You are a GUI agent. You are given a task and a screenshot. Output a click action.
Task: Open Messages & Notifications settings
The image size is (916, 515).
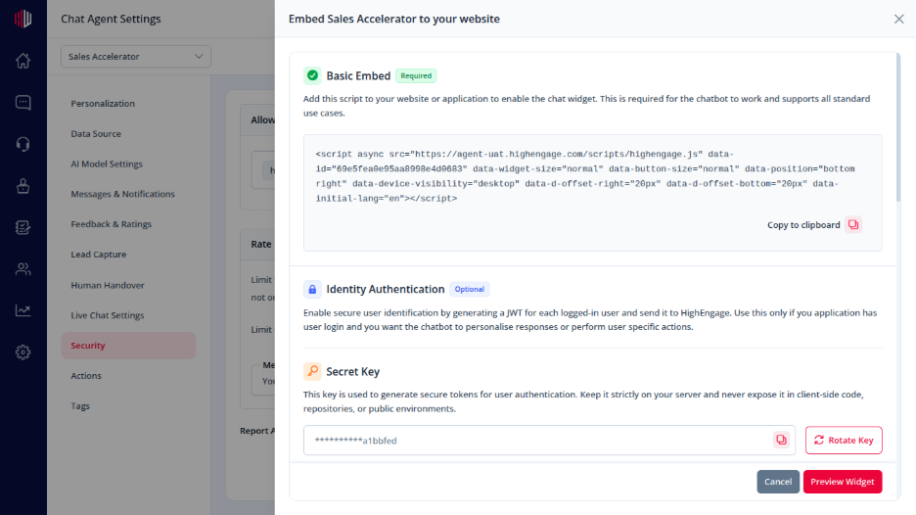click(x=122, y=194)
